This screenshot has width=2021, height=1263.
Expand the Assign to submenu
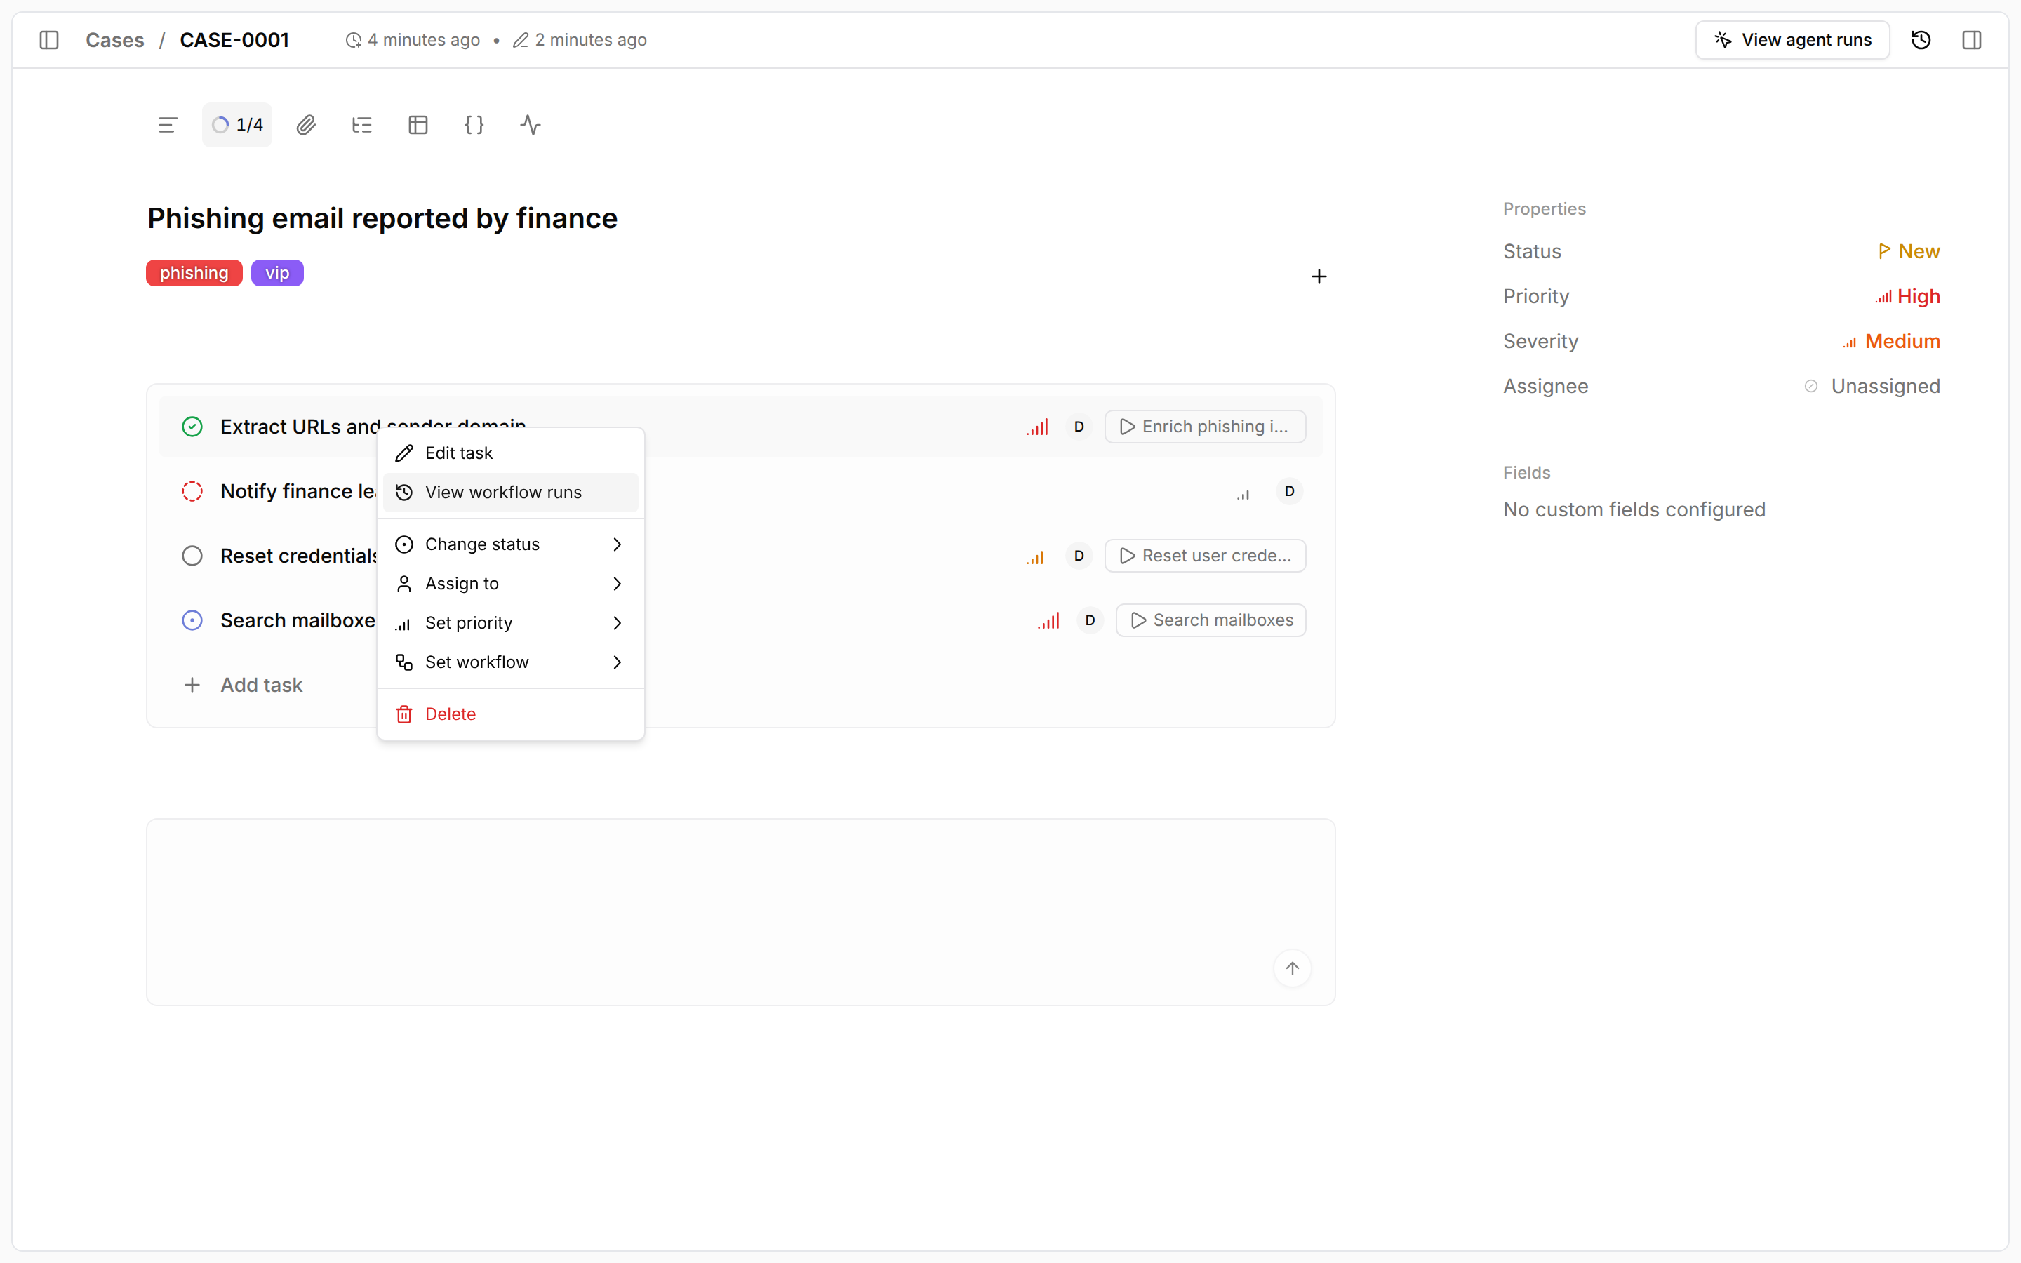[510, 584]
